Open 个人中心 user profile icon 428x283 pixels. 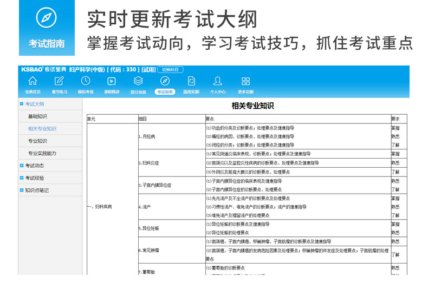click(x=218, y=81)
